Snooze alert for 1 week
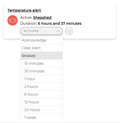The height and width of the screenshot is (123, 120). 41,118
